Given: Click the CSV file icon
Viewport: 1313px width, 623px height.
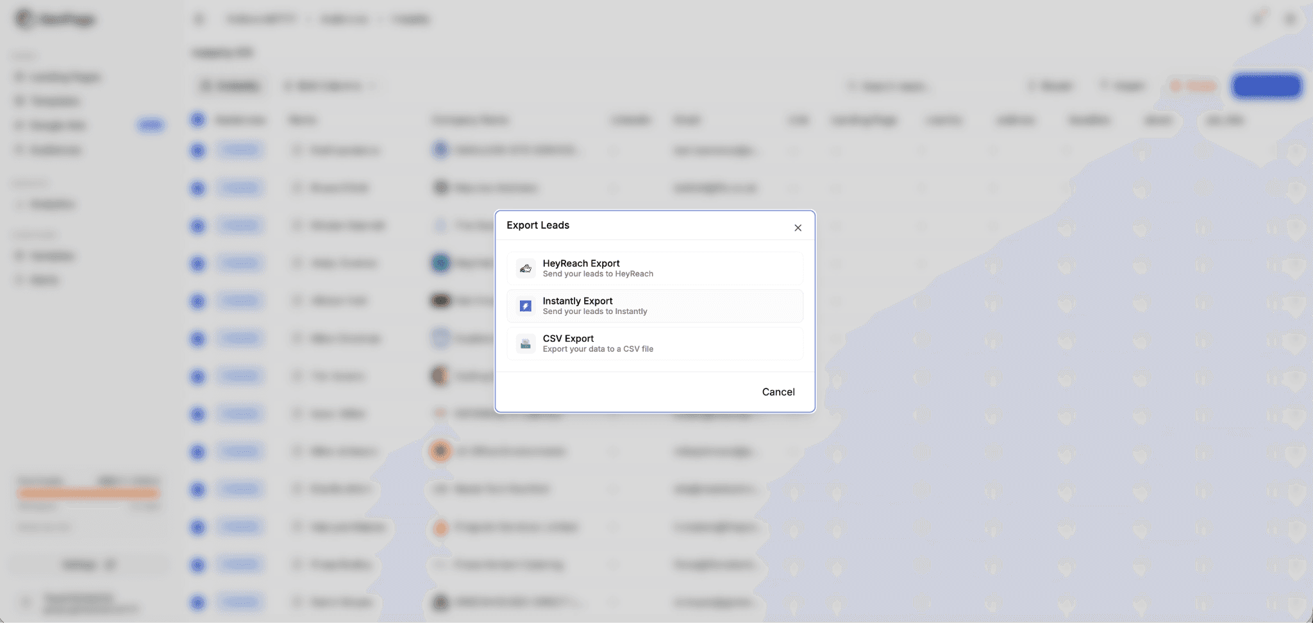Looking at the screenshot, I should click(526, 344).
